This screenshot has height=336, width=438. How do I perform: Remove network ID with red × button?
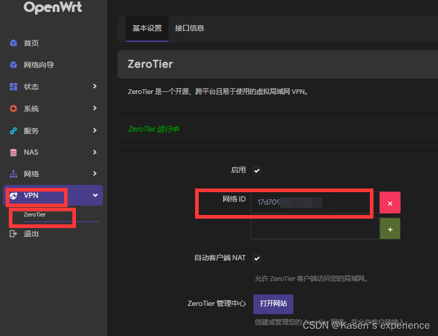click(x=390, y=203)
